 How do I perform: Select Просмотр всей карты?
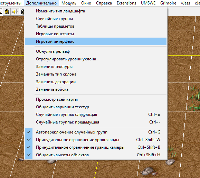96,99
